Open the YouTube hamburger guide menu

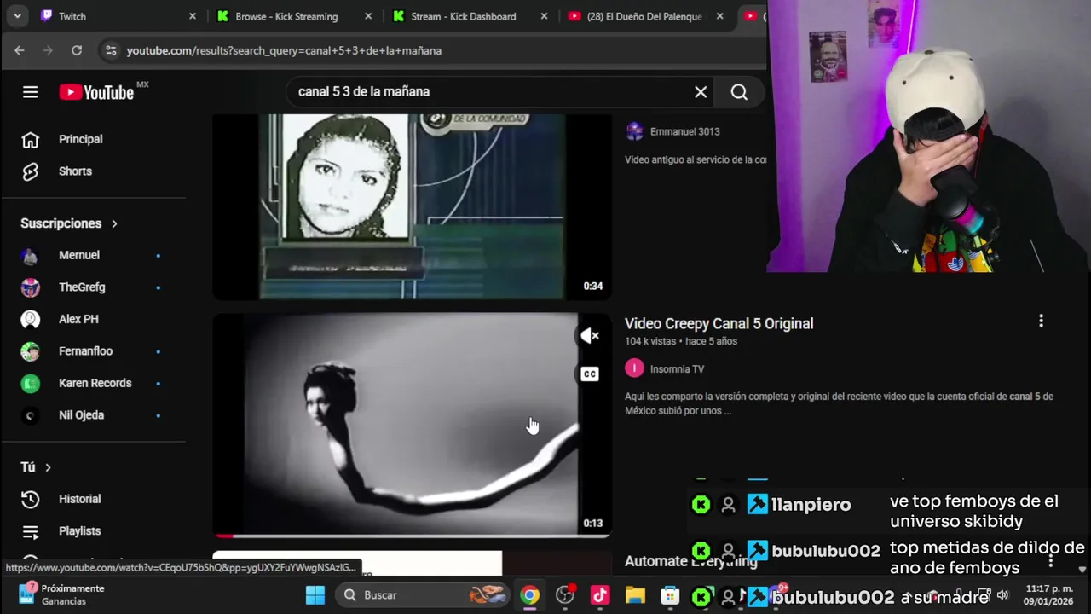coord(31,92)
